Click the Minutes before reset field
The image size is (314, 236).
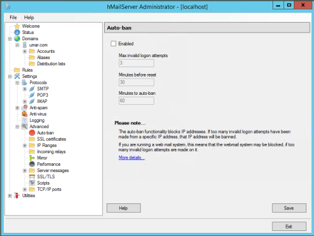(136, 82)
